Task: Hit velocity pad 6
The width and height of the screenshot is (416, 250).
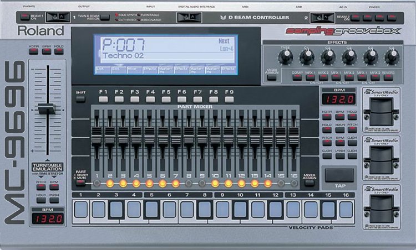Action: (169, 209)
